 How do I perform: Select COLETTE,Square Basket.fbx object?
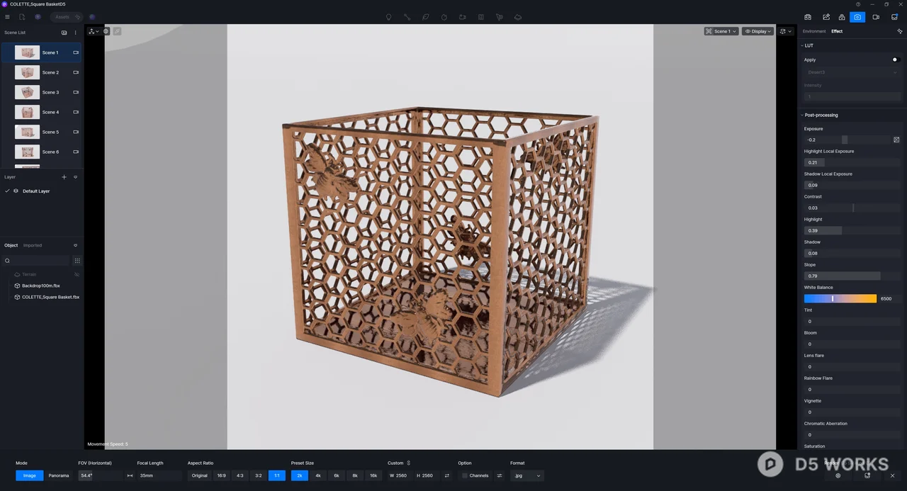[x=47, y=297]
